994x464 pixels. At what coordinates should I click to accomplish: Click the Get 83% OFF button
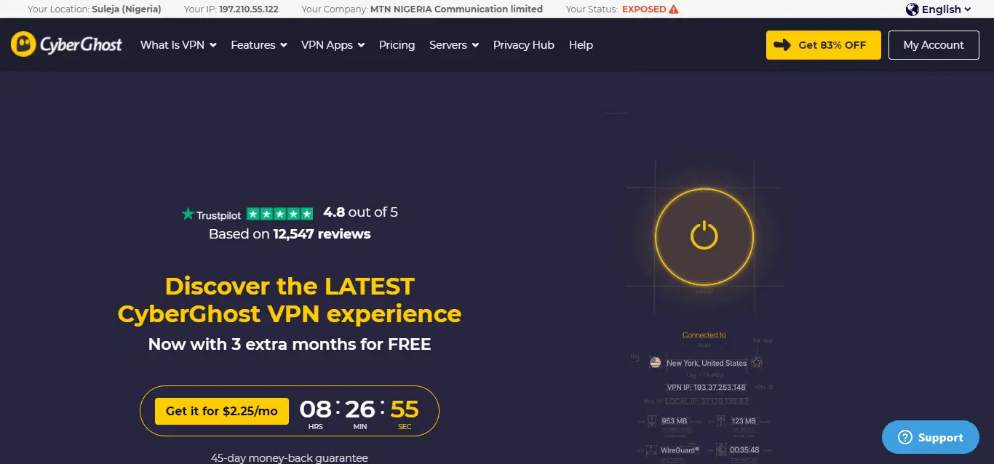coord(823,45)
